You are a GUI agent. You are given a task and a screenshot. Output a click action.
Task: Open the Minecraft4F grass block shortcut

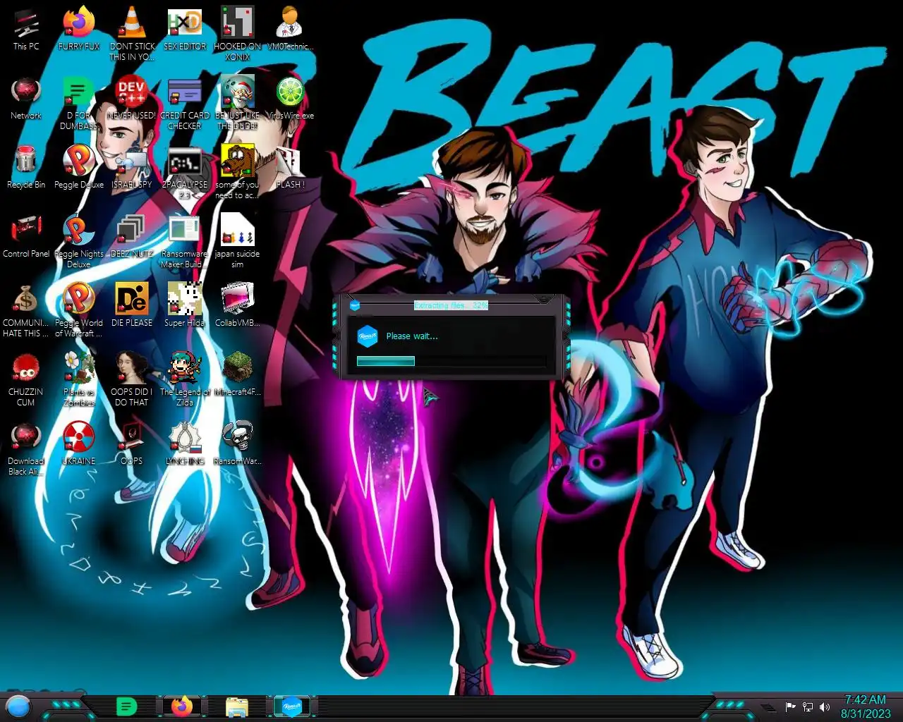(x=238, y=374)
